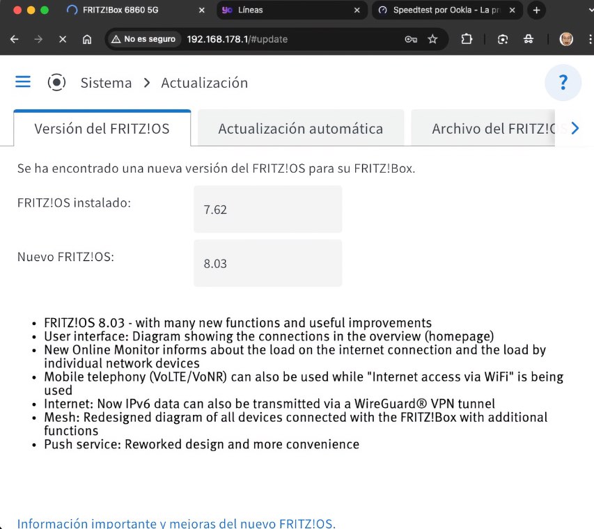594x529 pixels.
Task: Open the browser three-dot menu
Action: 590,39
